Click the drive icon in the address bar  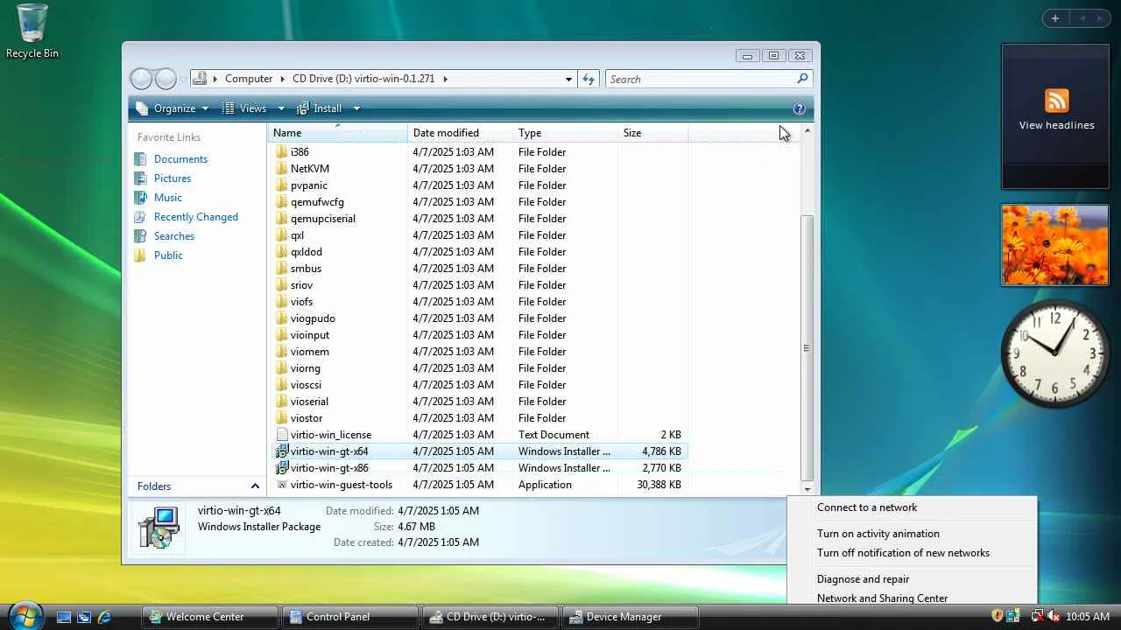pyautogui.click(x=200, y=79)
